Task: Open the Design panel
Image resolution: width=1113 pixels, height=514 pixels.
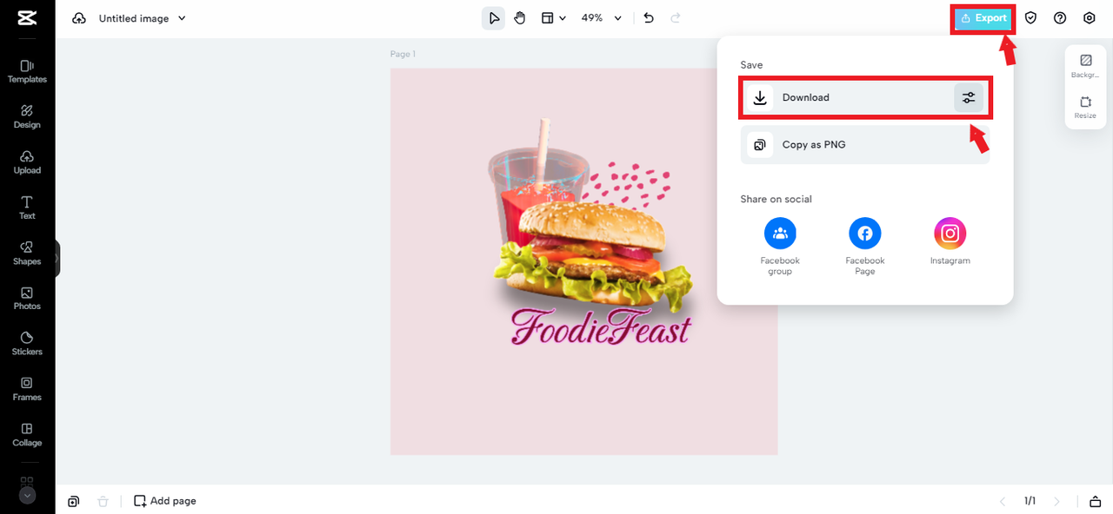Action: click(27, 116)
